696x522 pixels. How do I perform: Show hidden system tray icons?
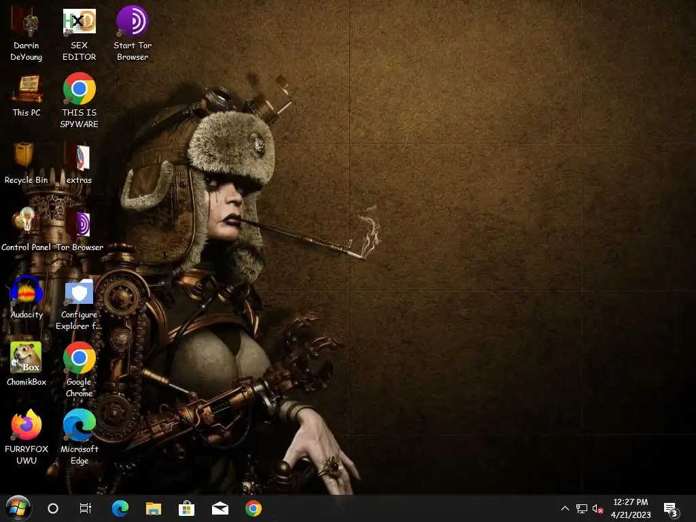pyautogui.click(x=565, y=508)
